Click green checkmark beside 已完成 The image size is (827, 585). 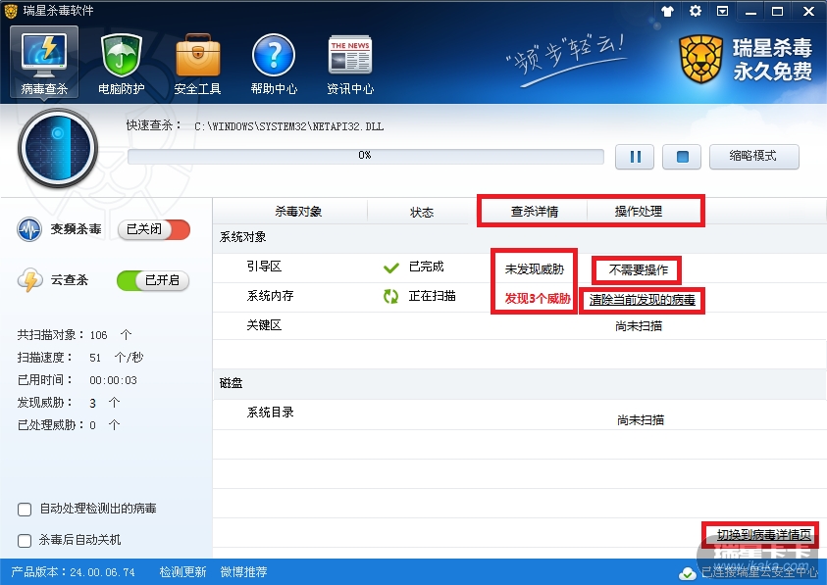click(x=390, y=268)
